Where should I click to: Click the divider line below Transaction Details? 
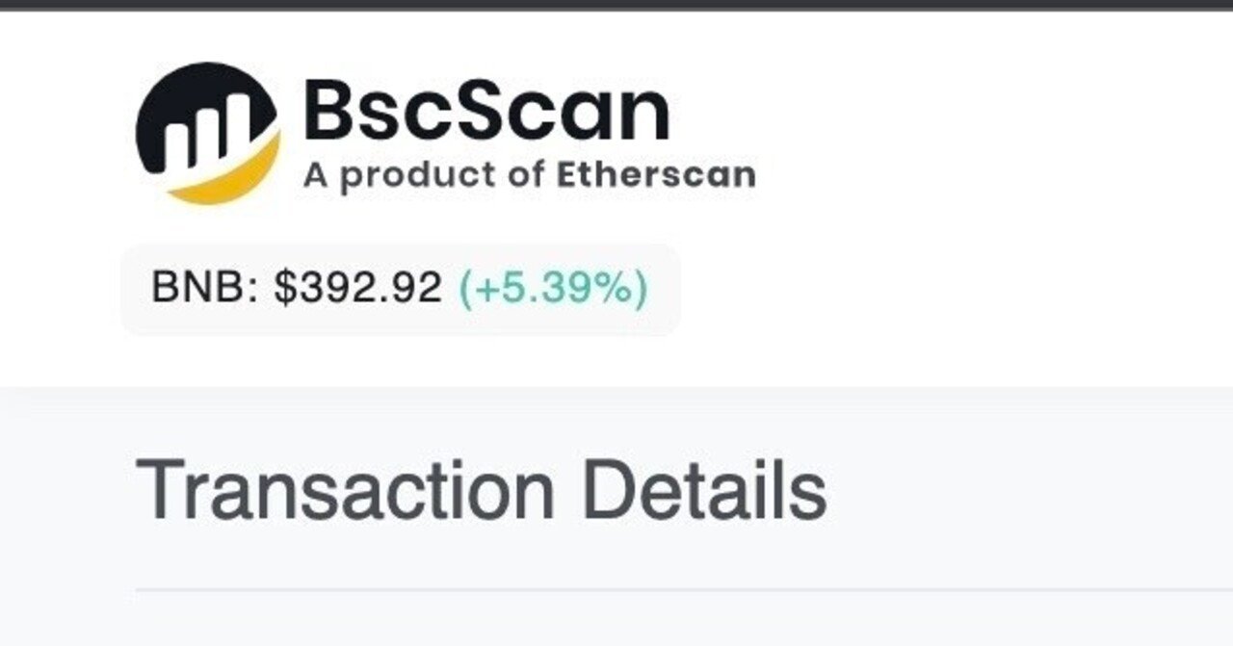click(x=674, y=588)
